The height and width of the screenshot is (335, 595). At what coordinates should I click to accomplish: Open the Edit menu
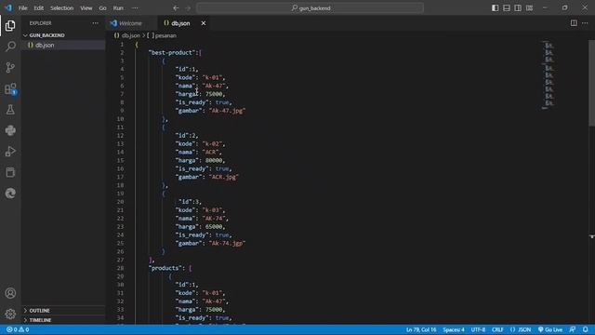point(39,8)
